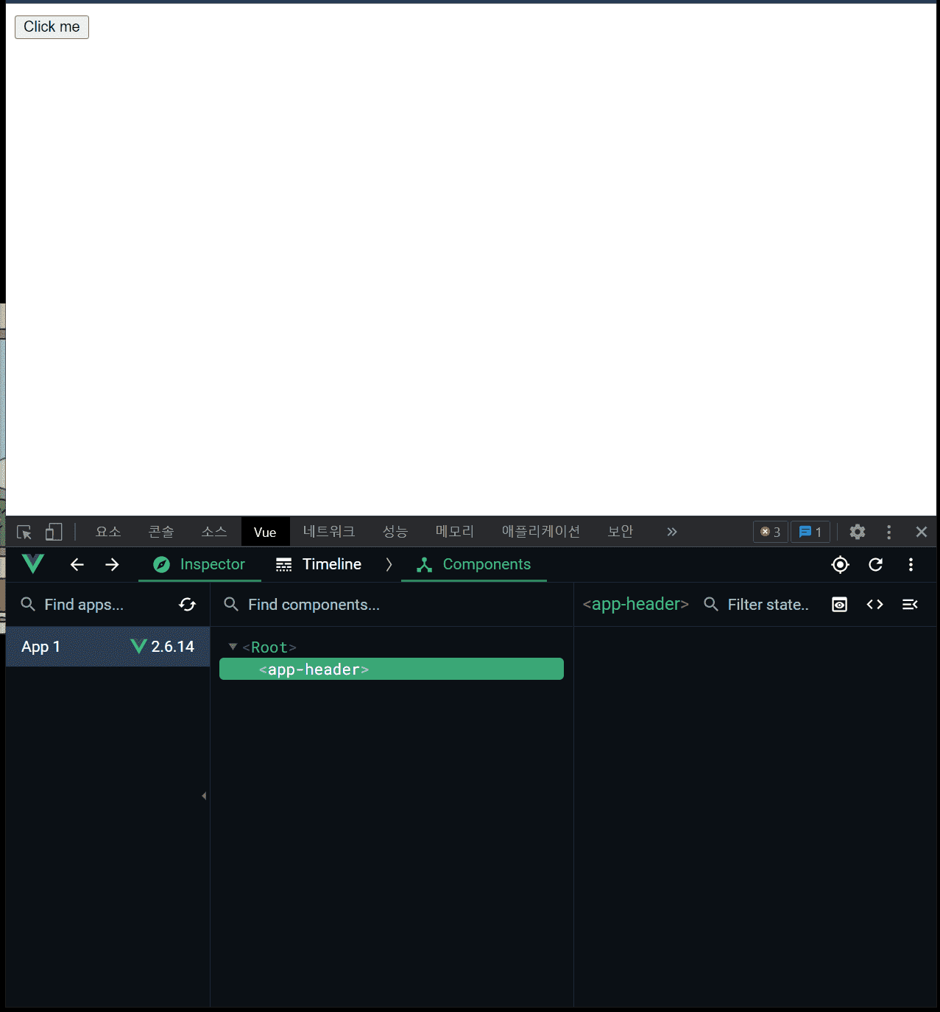Select the Inspector tab
This screenshot has width=940, height=1012.
click(199, 565)
